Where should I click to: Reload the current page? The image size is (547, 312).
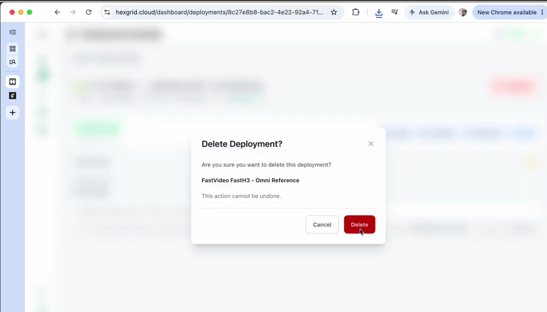[x=89, y=12]
